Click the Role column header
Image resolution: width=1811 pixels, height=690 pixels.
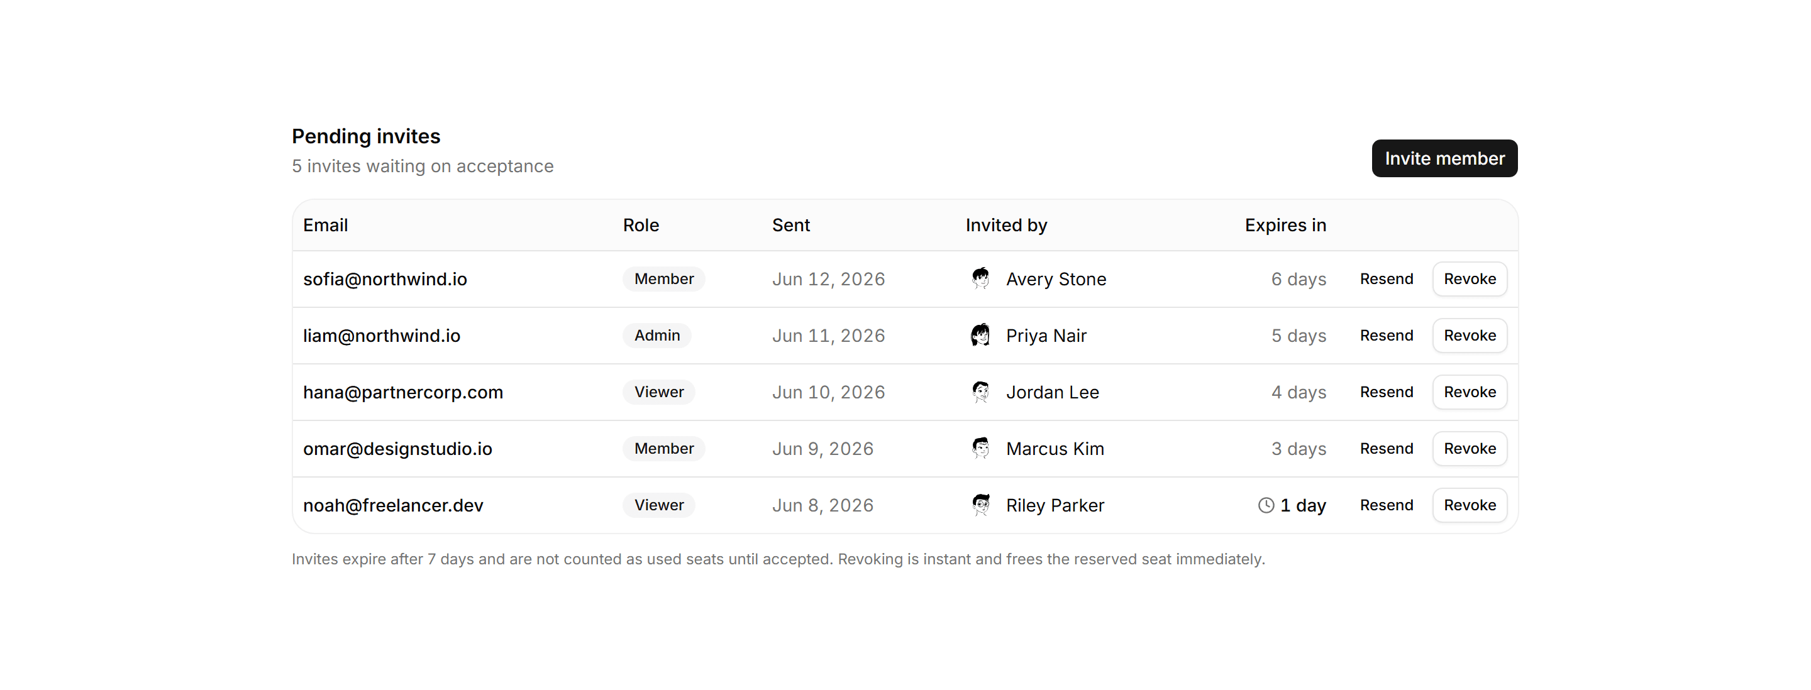[x=641, y=225]
